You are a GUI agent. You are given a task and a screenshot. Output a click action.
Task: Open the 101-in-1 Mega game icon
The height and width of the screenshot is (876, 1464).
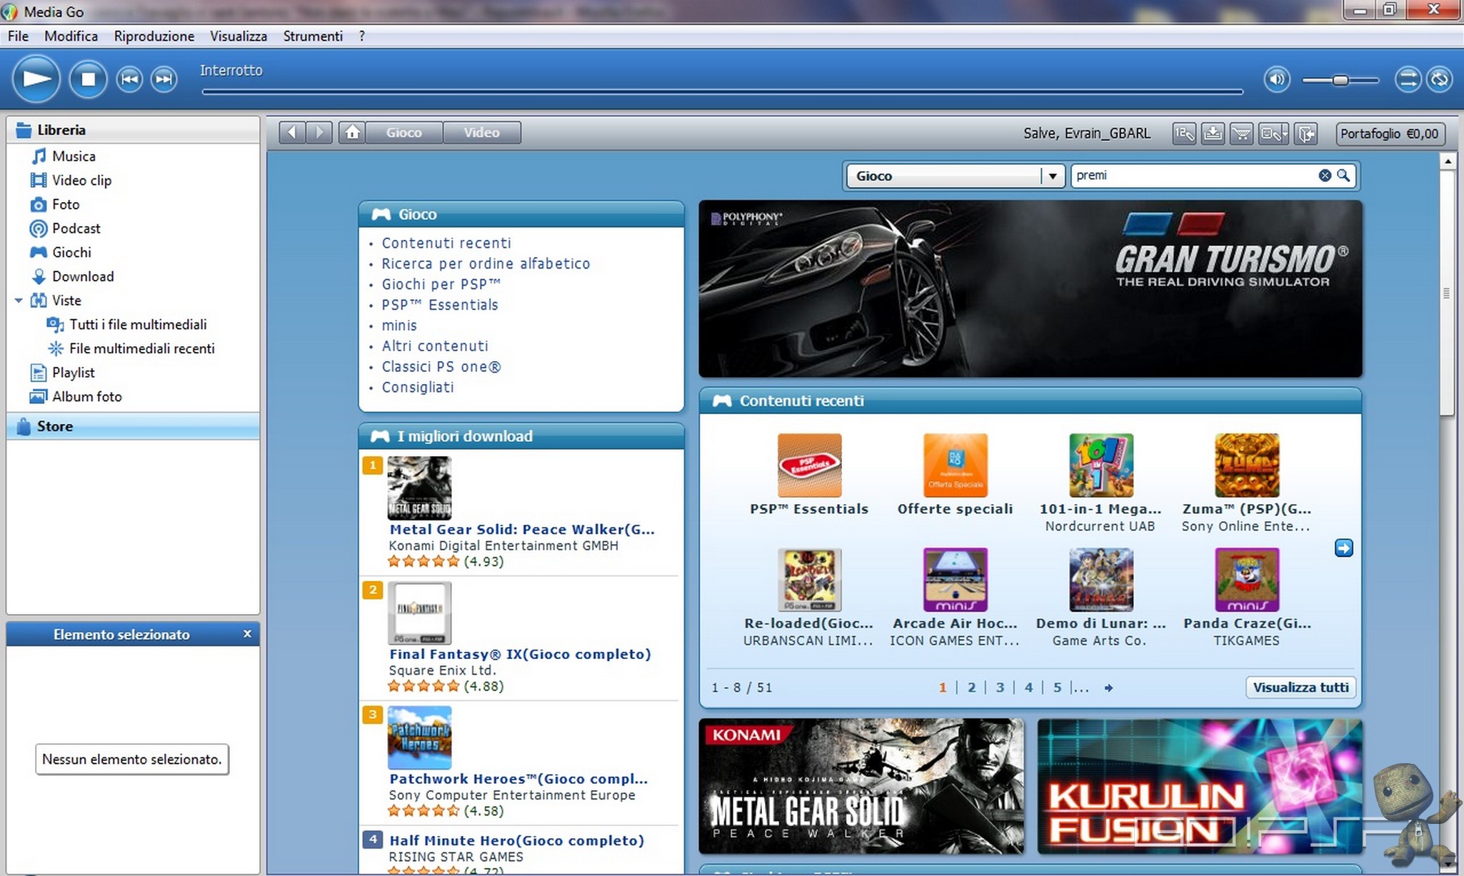click(x=1100, y=465)
